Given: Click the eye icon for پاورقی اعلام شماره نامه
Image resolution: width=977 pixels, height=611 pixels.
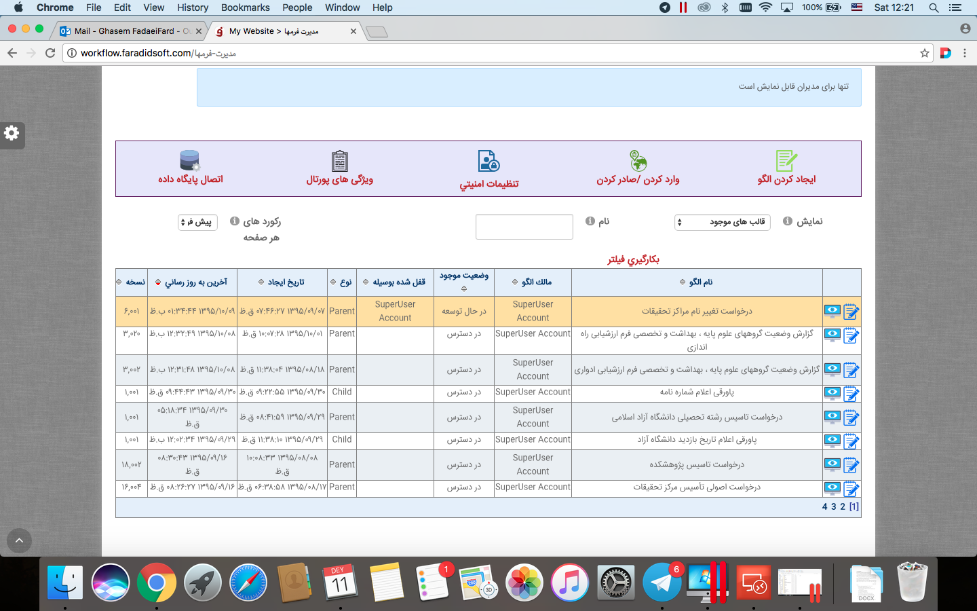Looking at the screenshot, I should 832,392.
